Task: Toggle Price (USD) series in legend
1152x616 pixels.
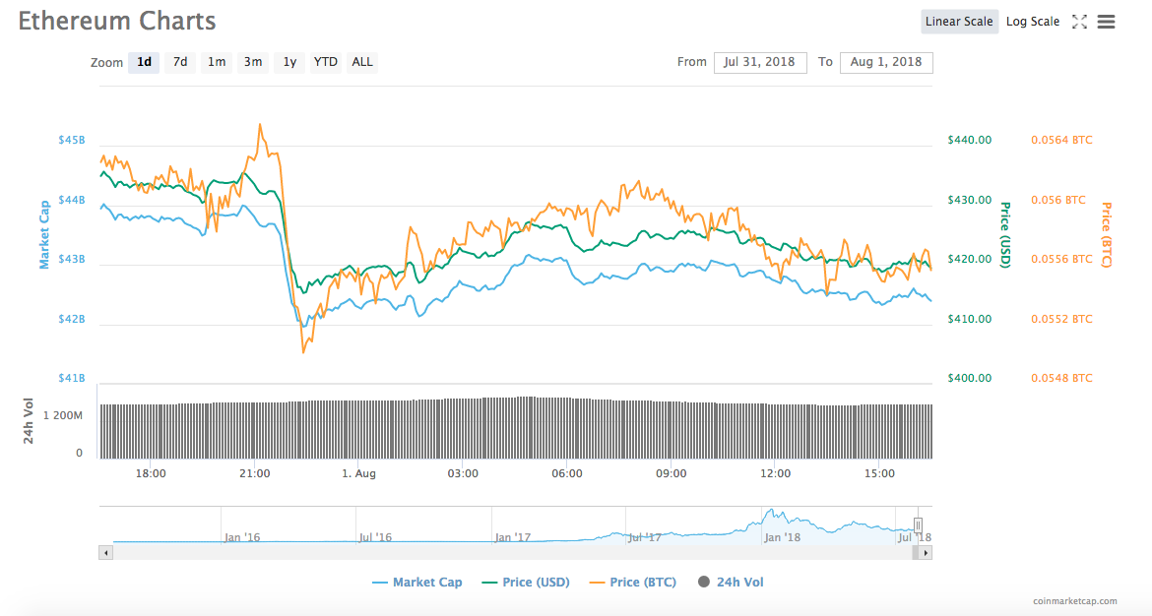Action: [x=526, y=583]
